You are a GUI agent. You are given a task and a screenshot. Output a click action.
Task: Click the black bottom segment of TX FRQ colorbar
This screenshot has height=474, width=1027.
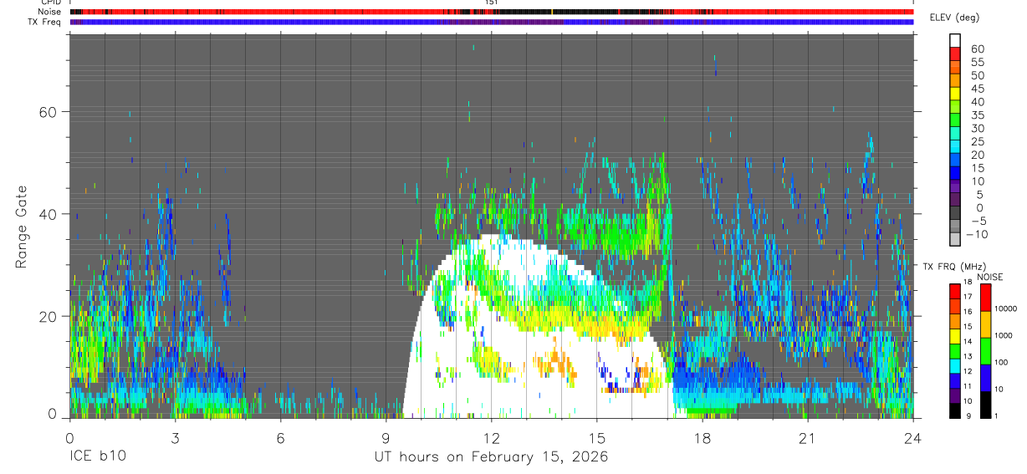coord(955,410)
